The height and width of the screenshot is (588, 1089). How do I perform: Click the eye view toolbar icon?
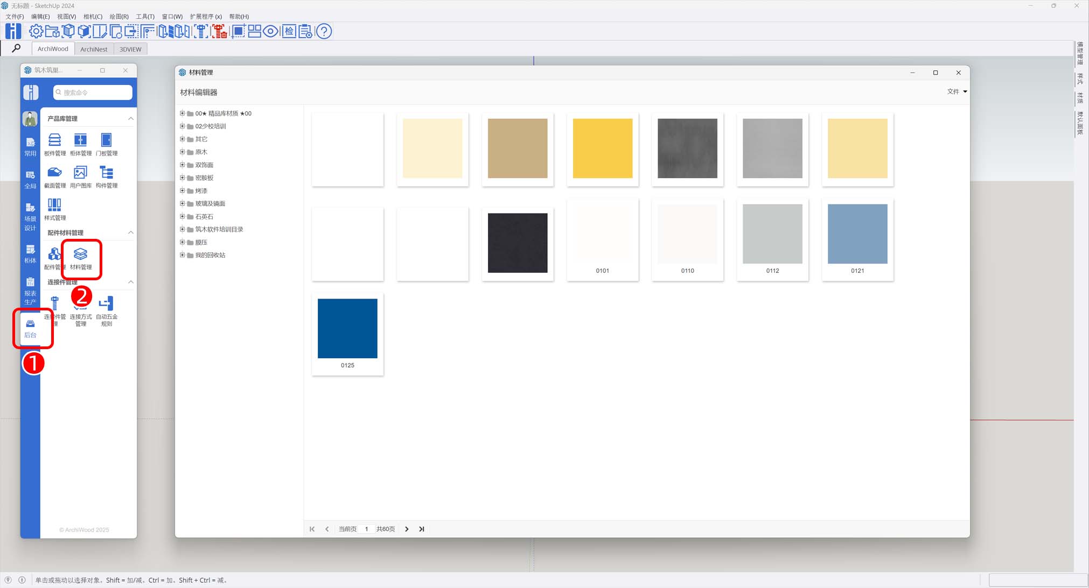271,31
